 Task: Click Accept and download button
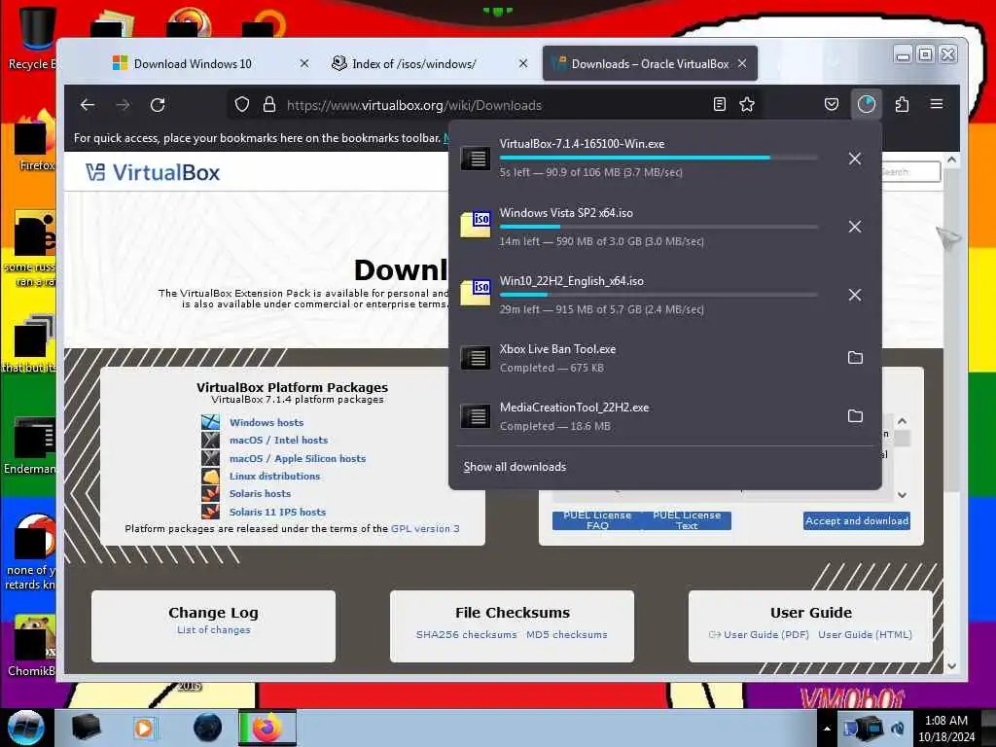pos(857,521)
